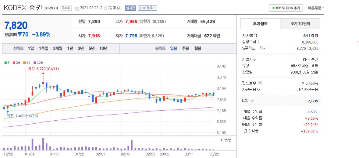359x158 pixels.
Task: Click the 고가 7,965 value
Action: click(131, 22)
